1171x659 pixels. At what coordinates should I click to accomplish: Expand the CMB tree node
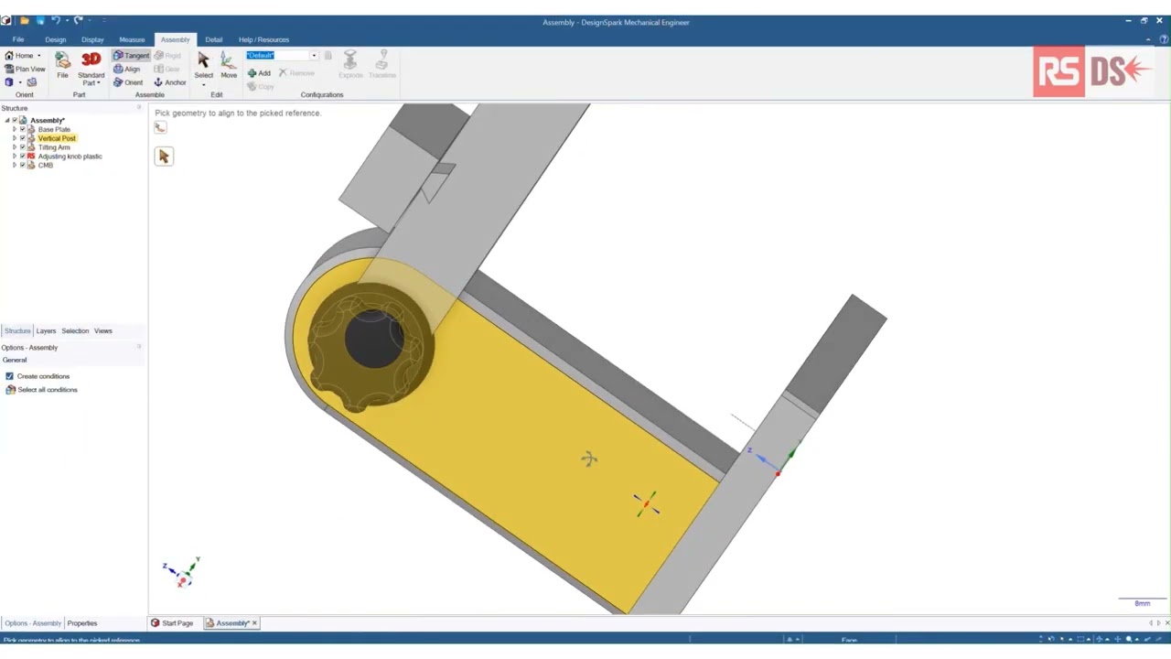pos(15,165)
